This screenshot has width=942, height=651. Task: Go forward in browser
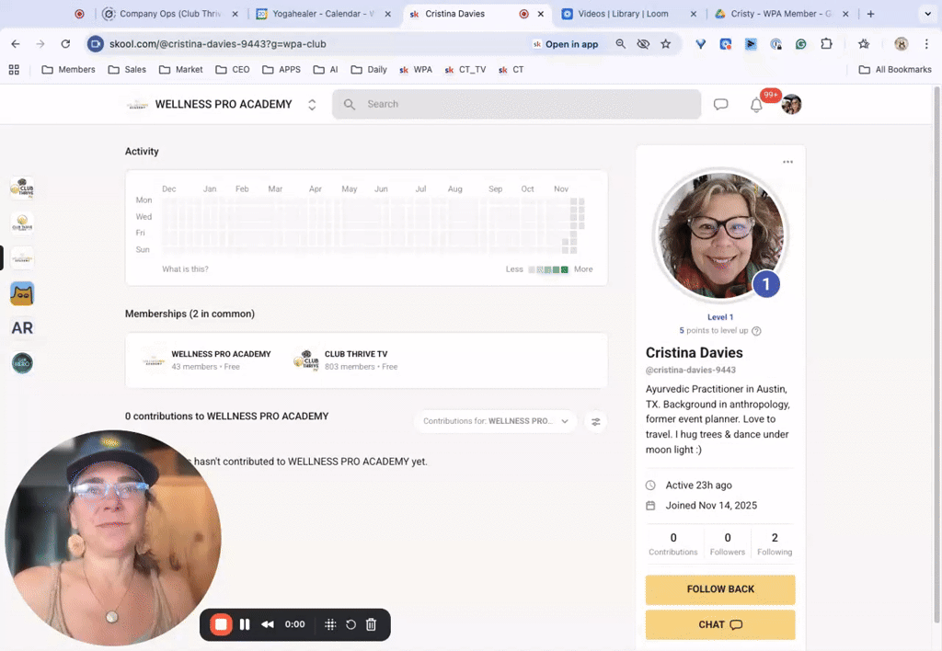tap(40, 44)
